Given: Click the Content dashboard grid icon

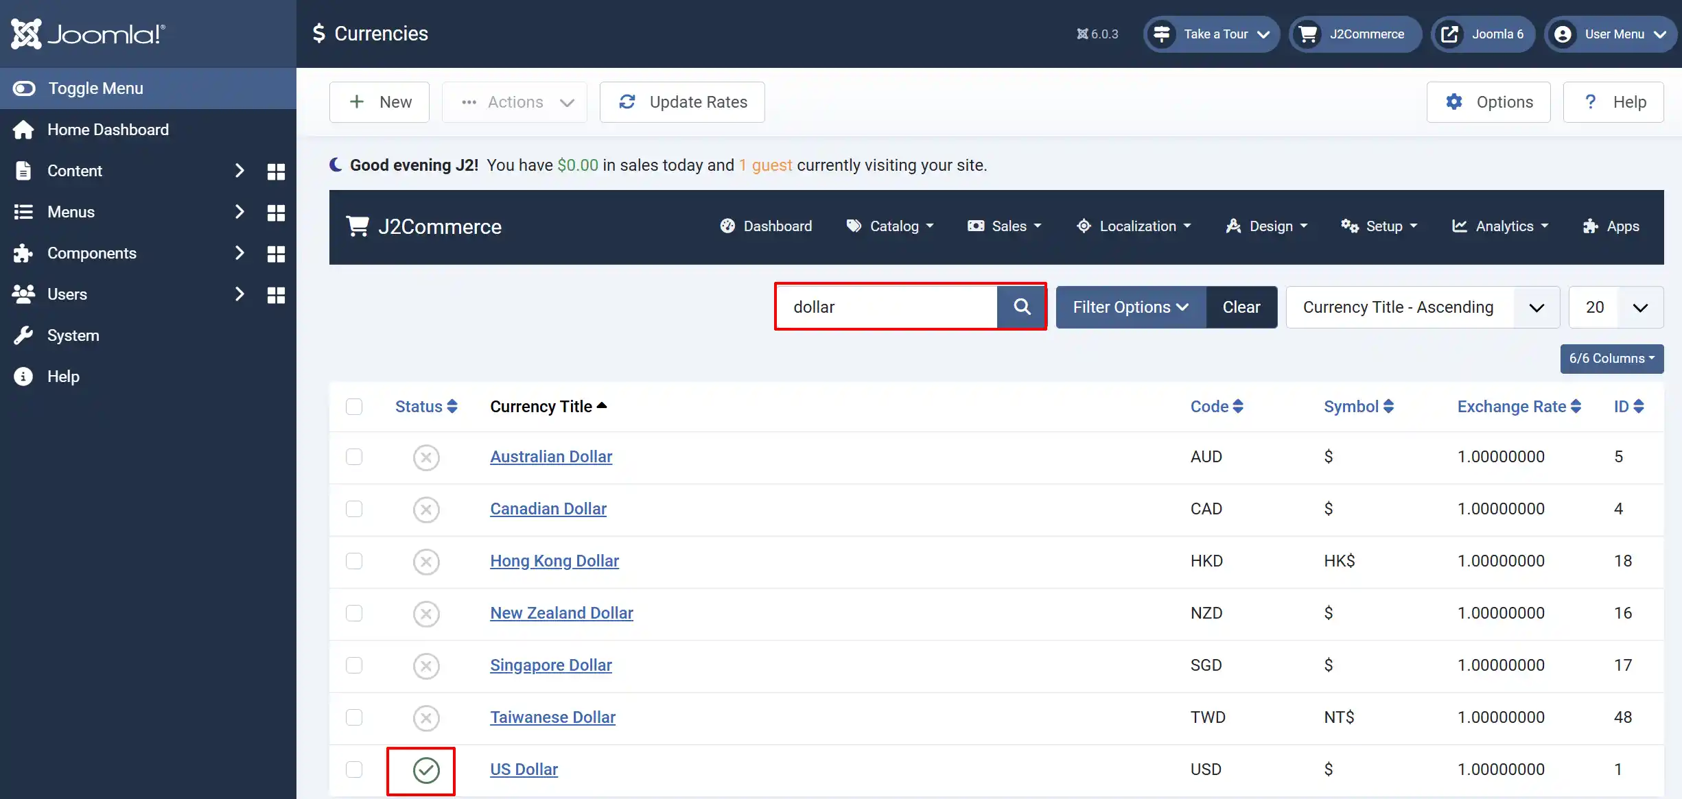Looking at the screenshot, I should [276, 171].
